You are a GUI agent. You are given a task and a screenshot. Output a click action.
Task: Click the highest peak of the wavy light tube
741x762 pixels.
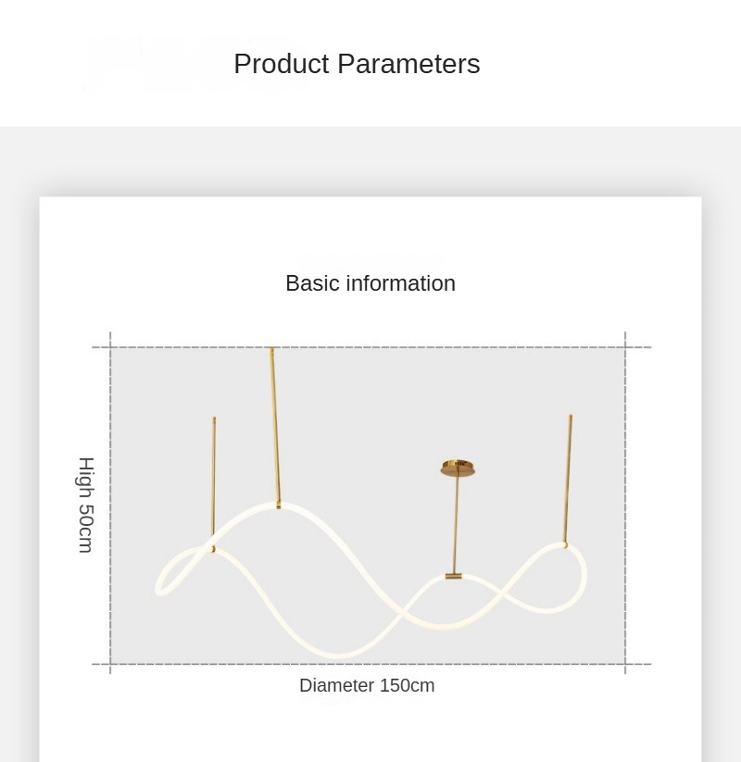[x=278, y=506]
